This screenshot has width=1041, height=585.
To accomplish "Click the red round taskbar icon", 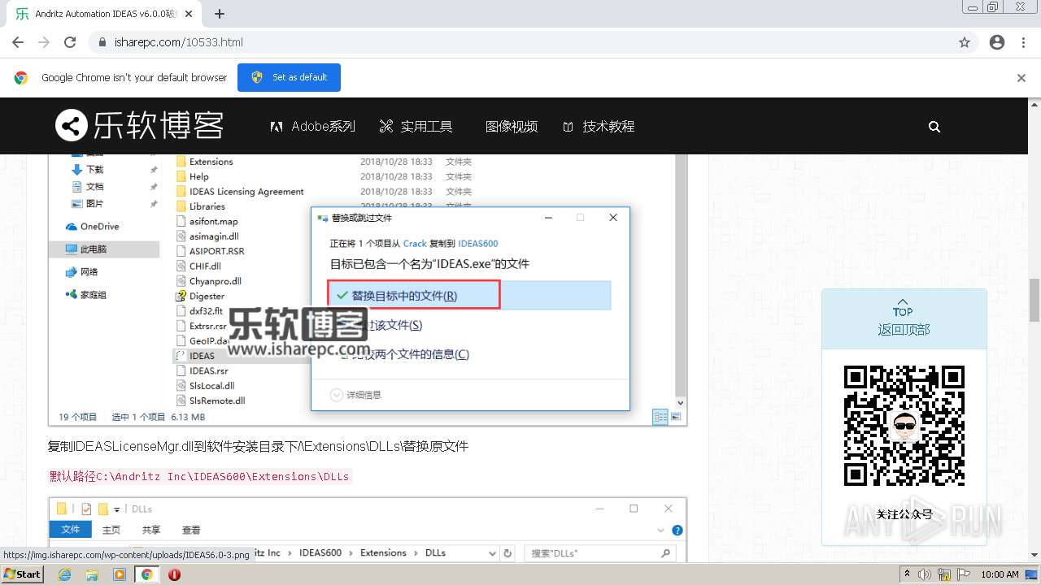I will click(x=174, y=574).
